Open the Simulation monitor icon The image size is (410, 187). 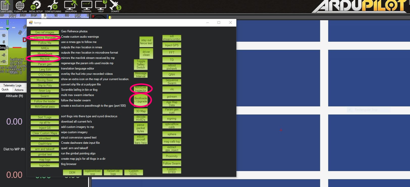(x=71, y=6)
